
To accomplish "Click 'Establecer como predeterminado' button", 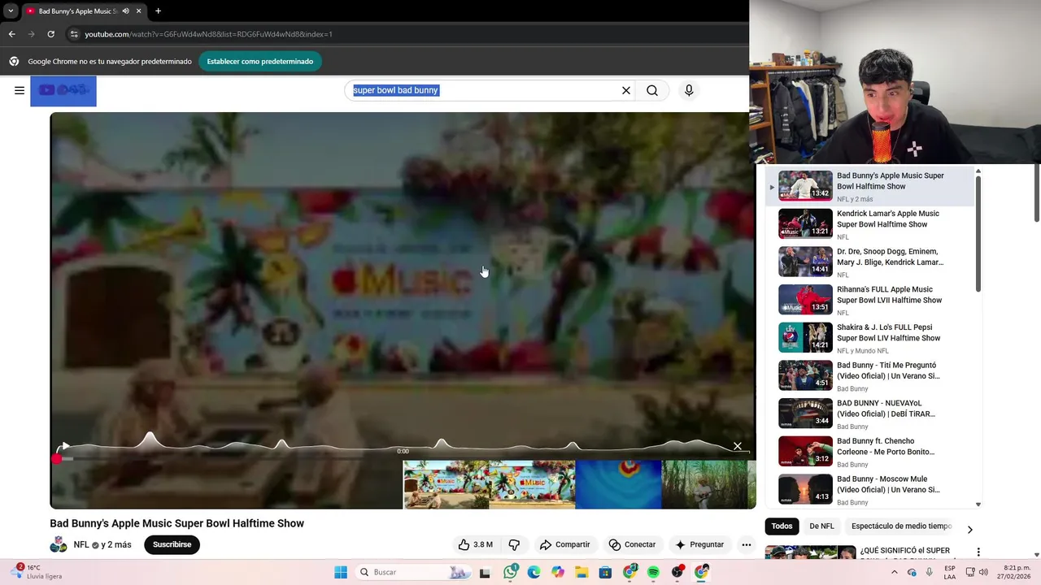I will (259, 61).
